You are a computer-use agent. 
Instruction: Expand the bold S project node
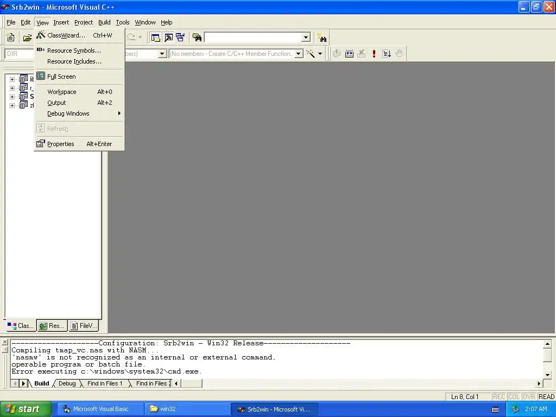click(x=12, y=97)
